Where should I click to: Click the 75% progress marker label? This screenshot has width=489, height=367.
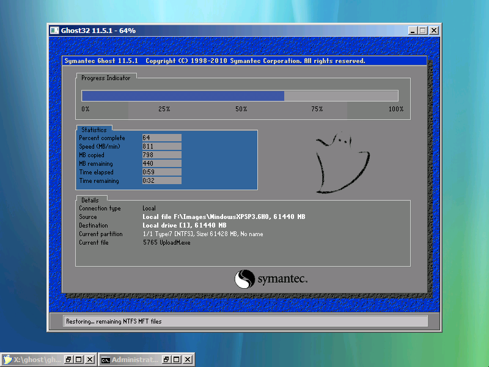point(317,109)
